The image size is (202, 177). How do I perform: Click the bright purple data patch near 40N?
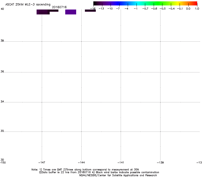71,12
